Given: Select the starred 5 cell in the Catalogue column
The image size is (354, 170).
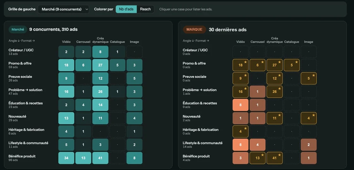Looking at the screenshot, I should click(292, 65).
